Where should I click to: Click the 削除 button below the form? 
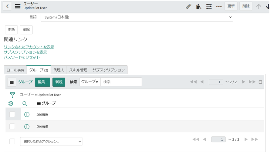26,30
